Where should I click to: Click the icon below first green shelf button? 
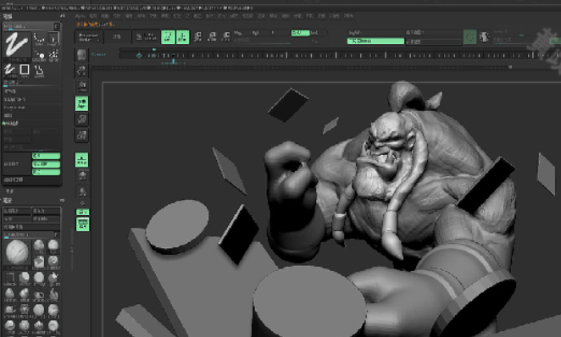pyautogui.click(x=82, y=119)
